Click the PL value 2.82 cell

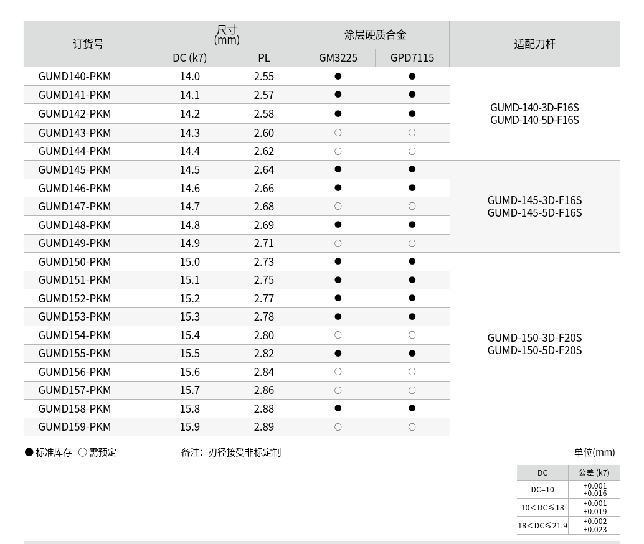click(264, 354)
